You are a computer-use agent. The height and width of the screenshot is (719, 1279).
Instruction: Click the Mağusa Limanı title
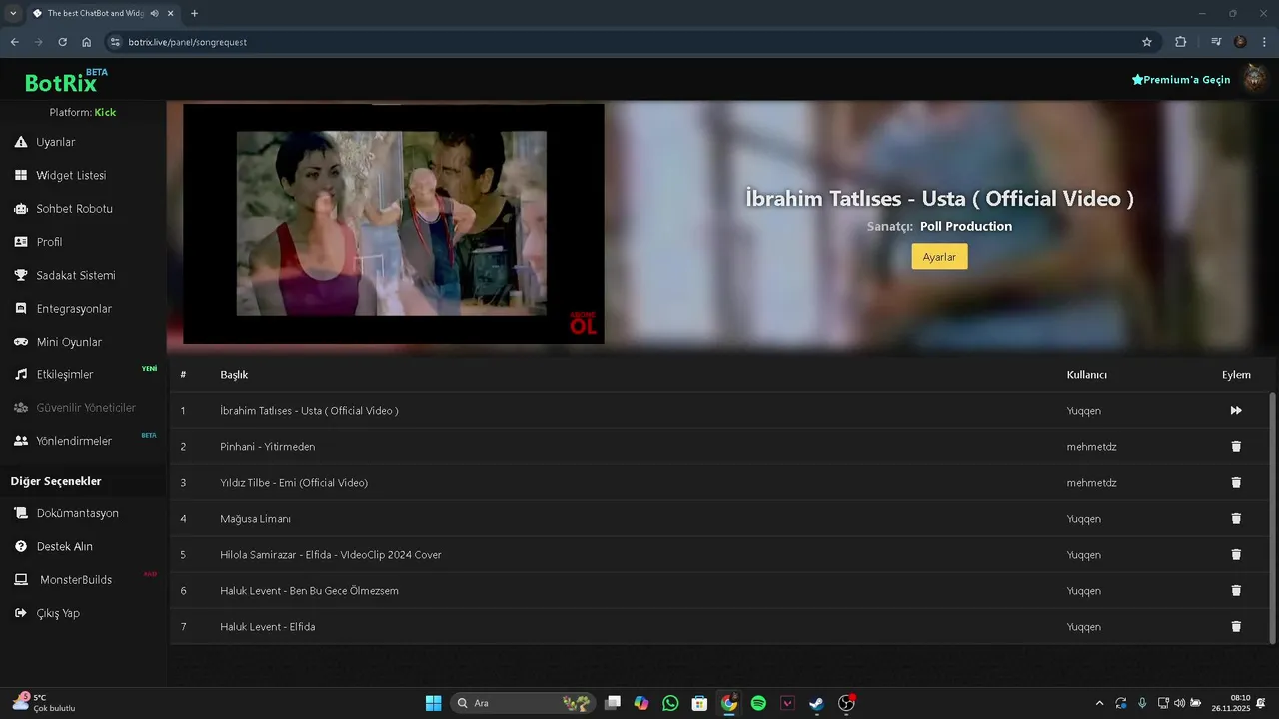pyautogui.click(x=256, y=519)
